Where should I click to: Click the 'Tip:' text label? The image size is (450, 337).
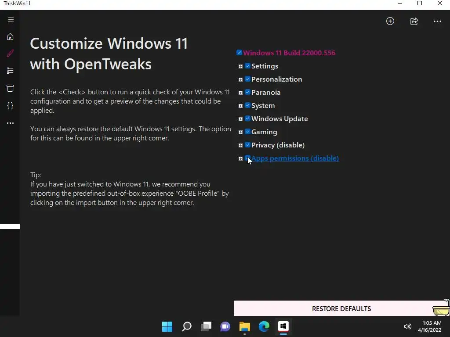(x=36, y=175)
